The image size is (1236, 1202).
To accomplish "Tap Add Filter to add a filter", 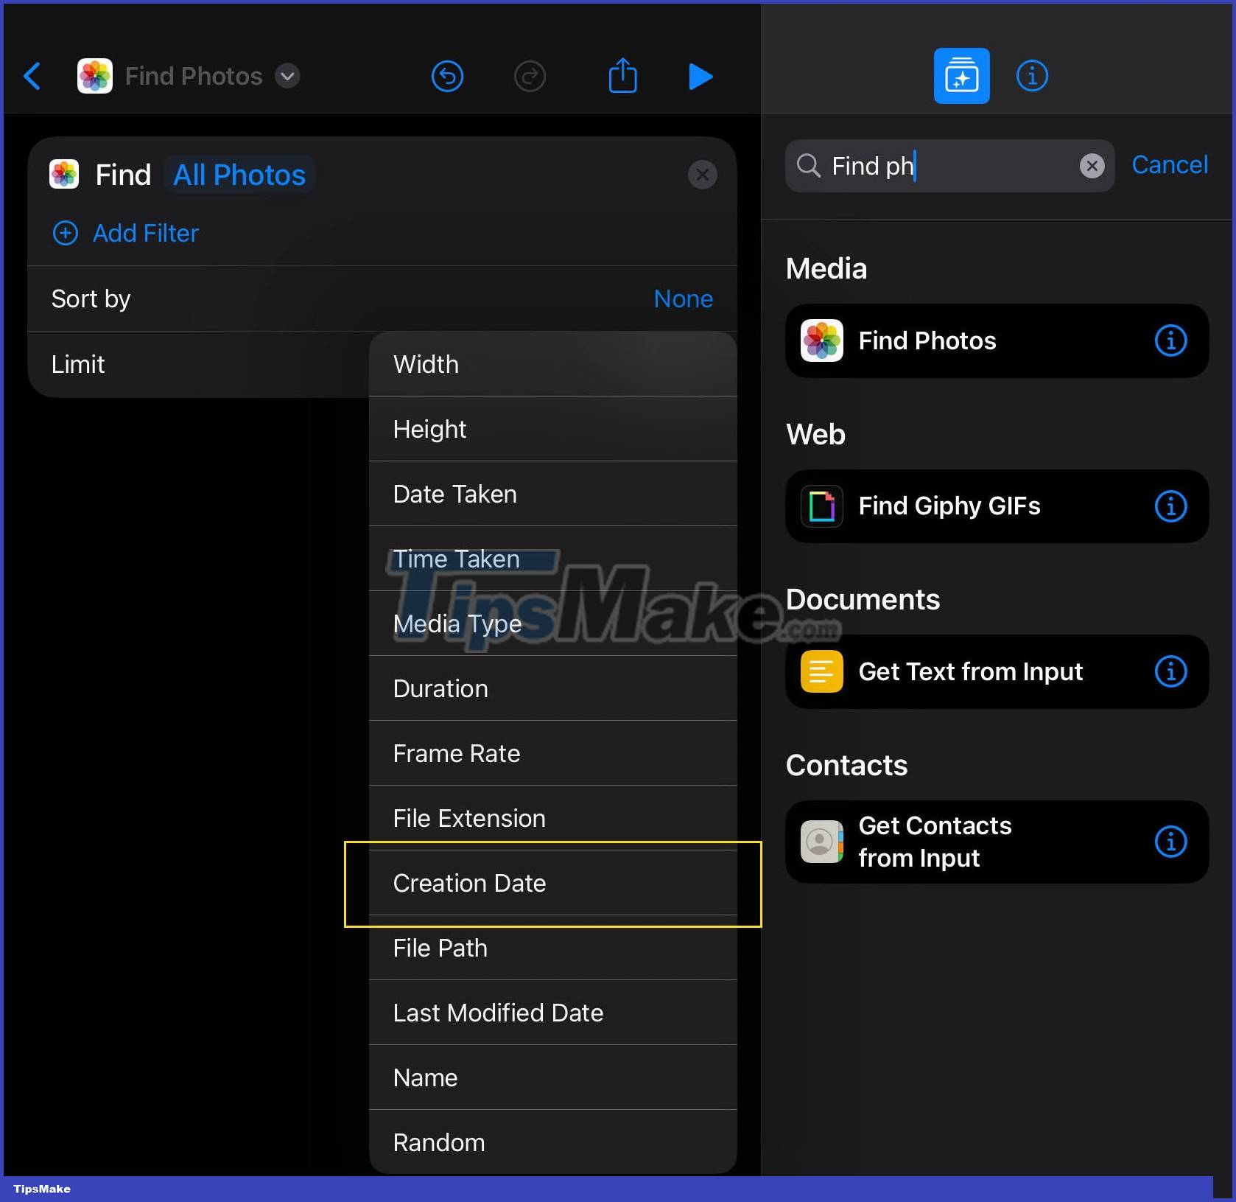I will click(144, 233).
